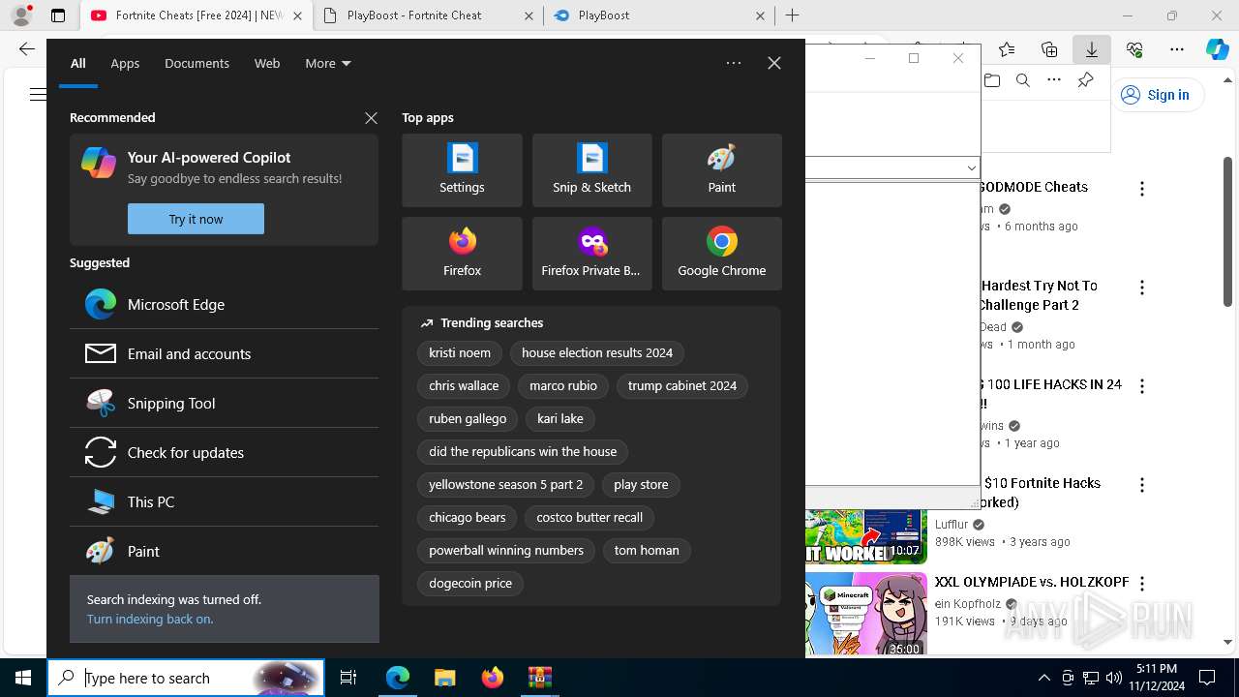The height and width of the screenshot is (697, 1239).
Task: Switch to Fortnite Cheats YouTube tab
Action: 195,15
